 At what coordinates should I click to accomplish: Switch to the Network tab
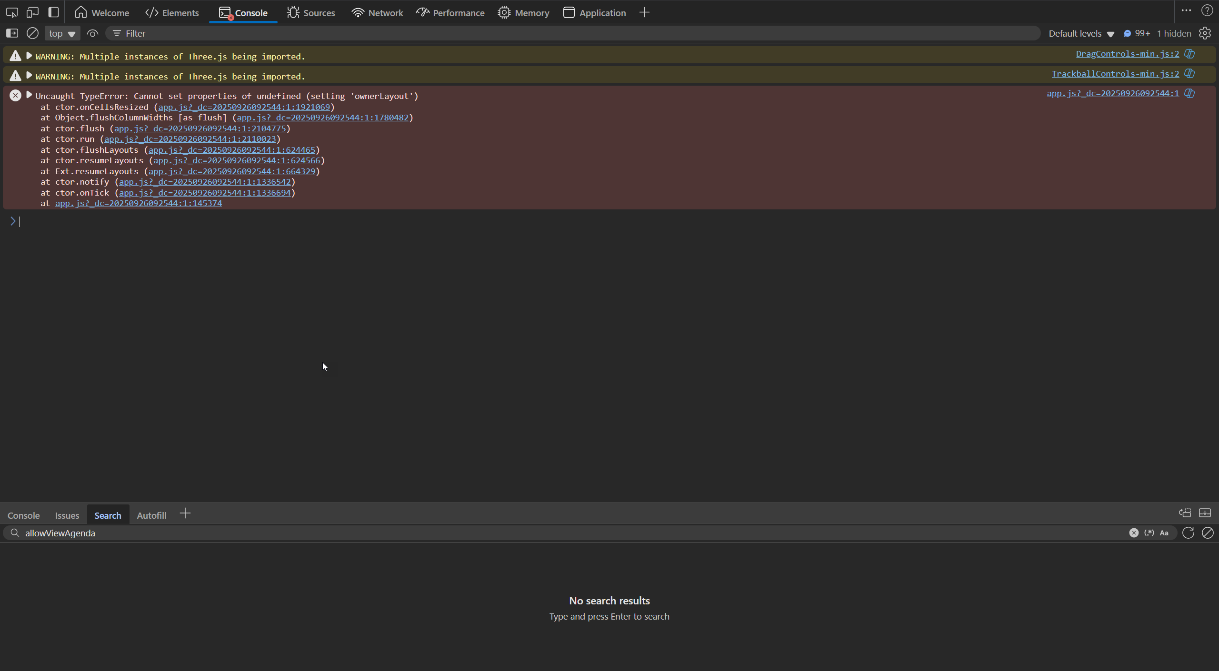point(377,13)
